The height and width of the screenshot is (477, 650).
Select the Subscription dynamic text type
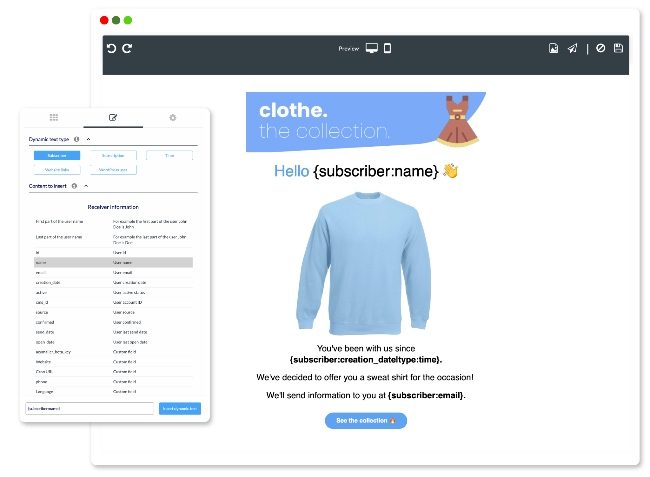113,155
